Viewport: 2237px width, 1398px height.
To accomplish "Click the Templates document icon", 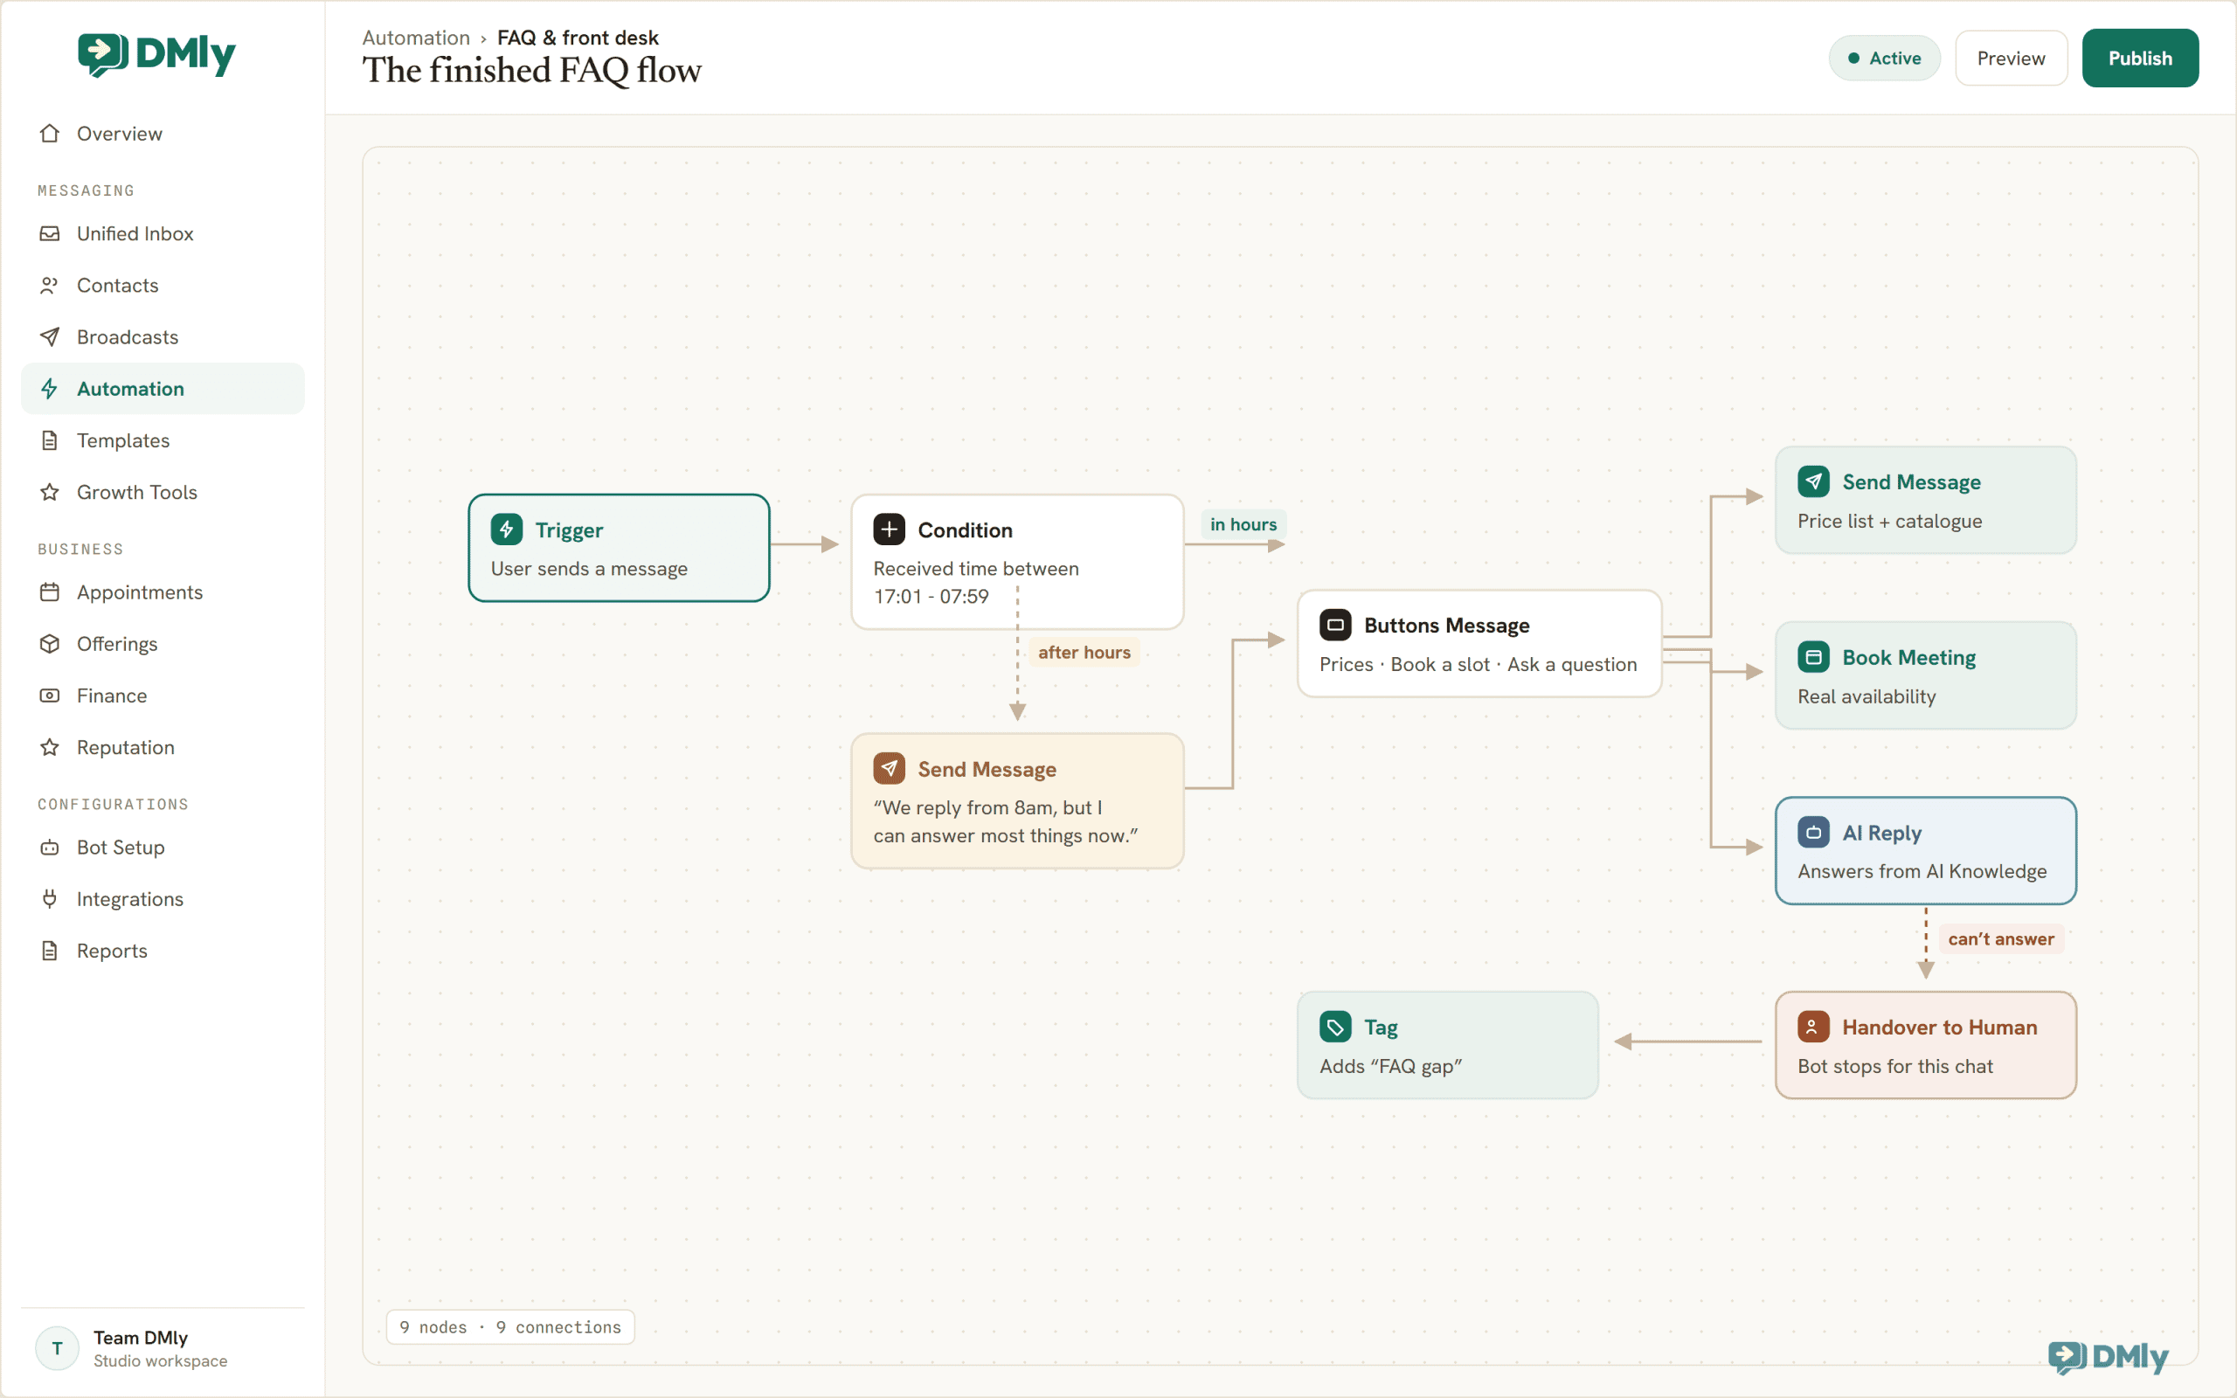I will pos(50,440).
